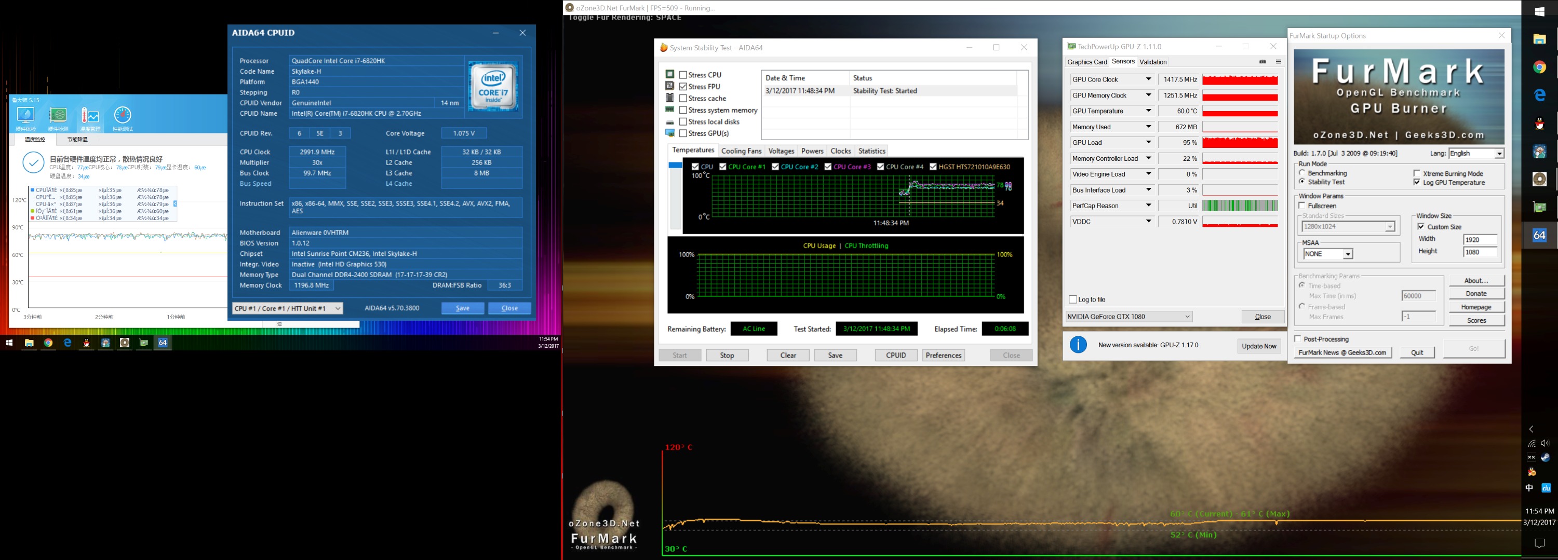Open the temperature management icon in Lu Dashi
1558x560 pixels.
(90, 116)
